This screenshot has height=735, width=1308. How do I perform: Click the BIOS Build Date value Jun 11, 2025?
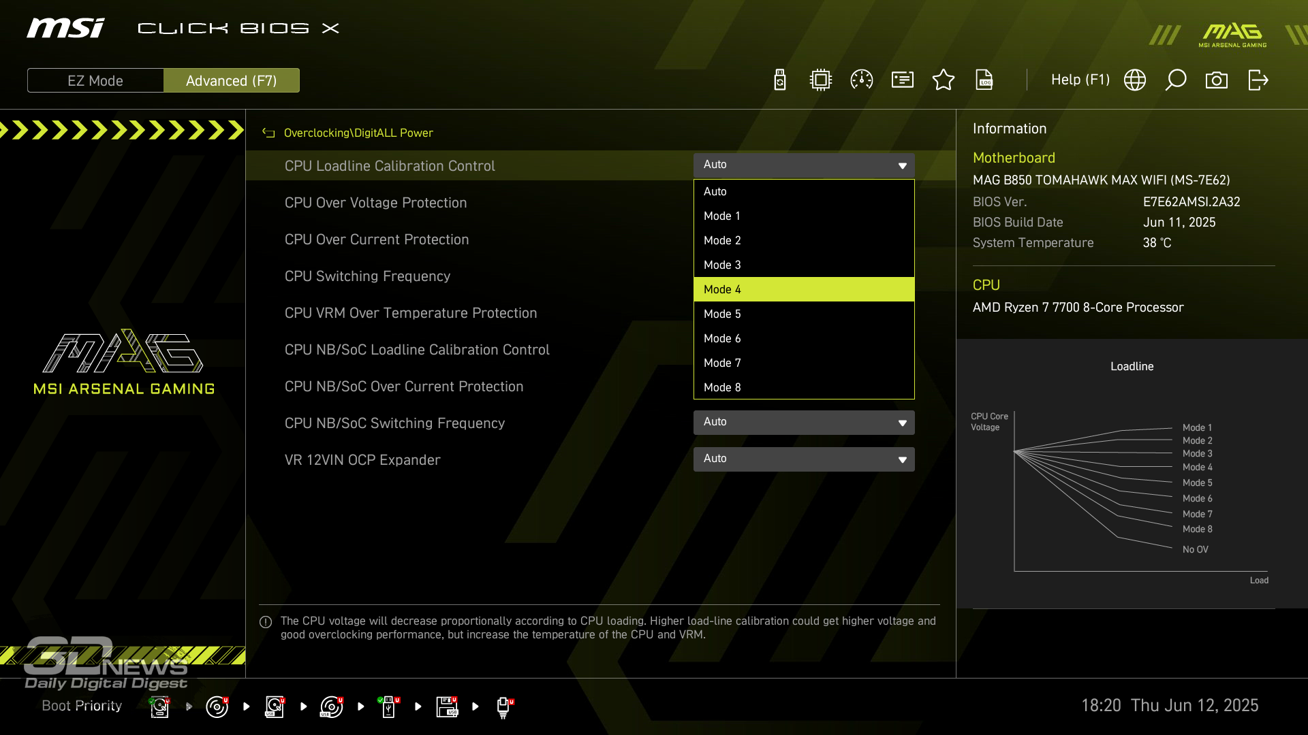click(x=1179, y=223)
